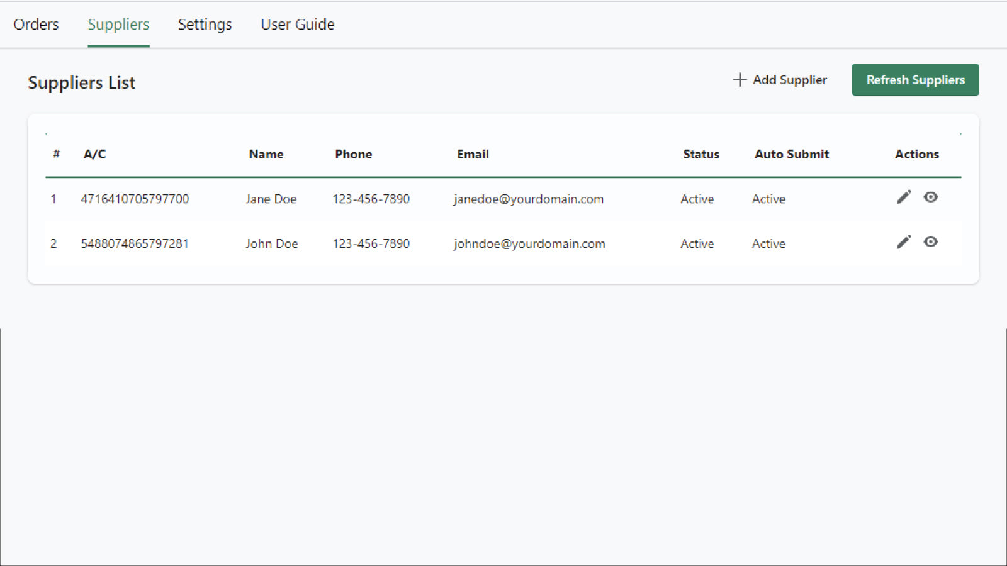The height and width of the screenshot is (566, 1007).
Task: Edit the Jane Doe supplier with pencil icon
Action: [x=904, y=197]
